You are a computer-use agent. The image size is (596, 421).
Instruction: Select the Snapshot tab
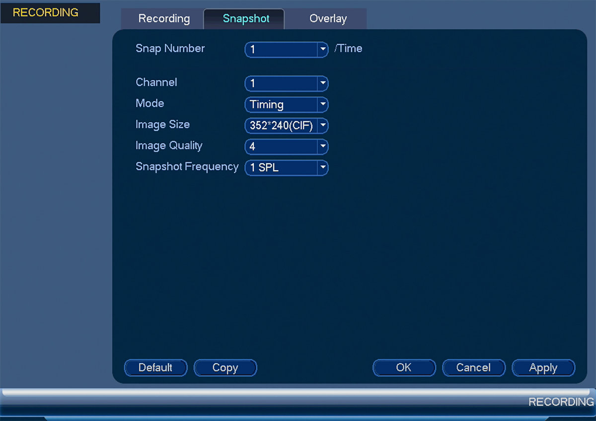(x=246, y=19)
